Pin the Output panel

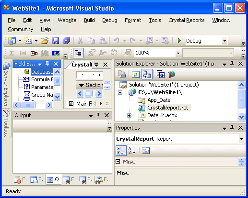point(98,115)
